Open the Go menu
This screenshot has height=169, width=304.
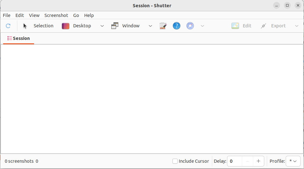pos(76,15)
